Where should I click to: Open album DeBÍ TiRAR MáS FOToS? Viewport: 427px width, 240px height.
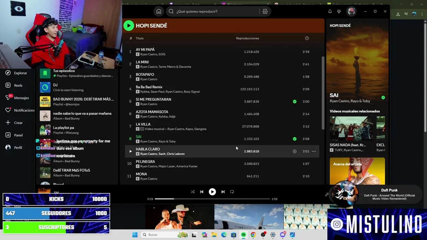(77, 173)
